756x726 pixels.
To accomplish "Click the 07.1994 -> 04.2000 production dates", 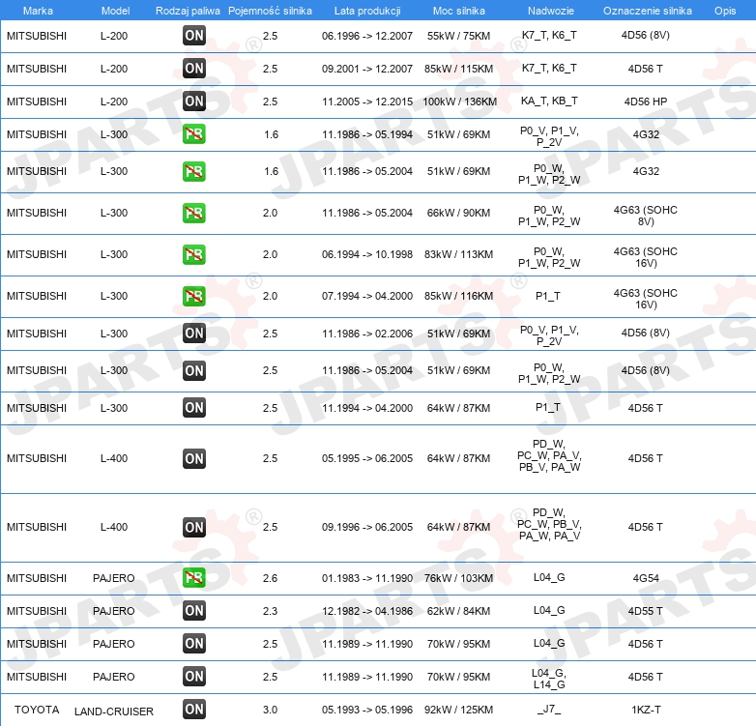I will coord(367,296).
